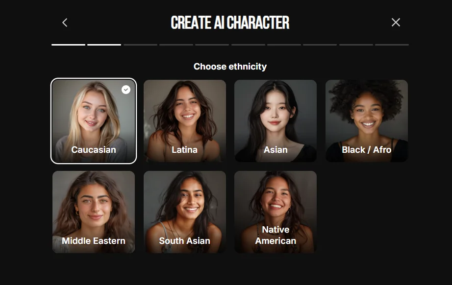Select the South Asian ethnicity card
Screen dimensions: 452x285
(185, 212)
